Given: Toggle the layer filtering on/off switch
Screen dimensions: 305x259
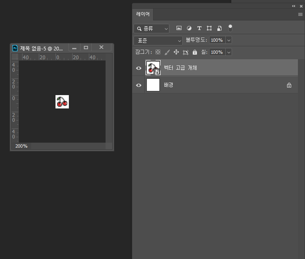Looking at the screenshot, I should 230,28.
